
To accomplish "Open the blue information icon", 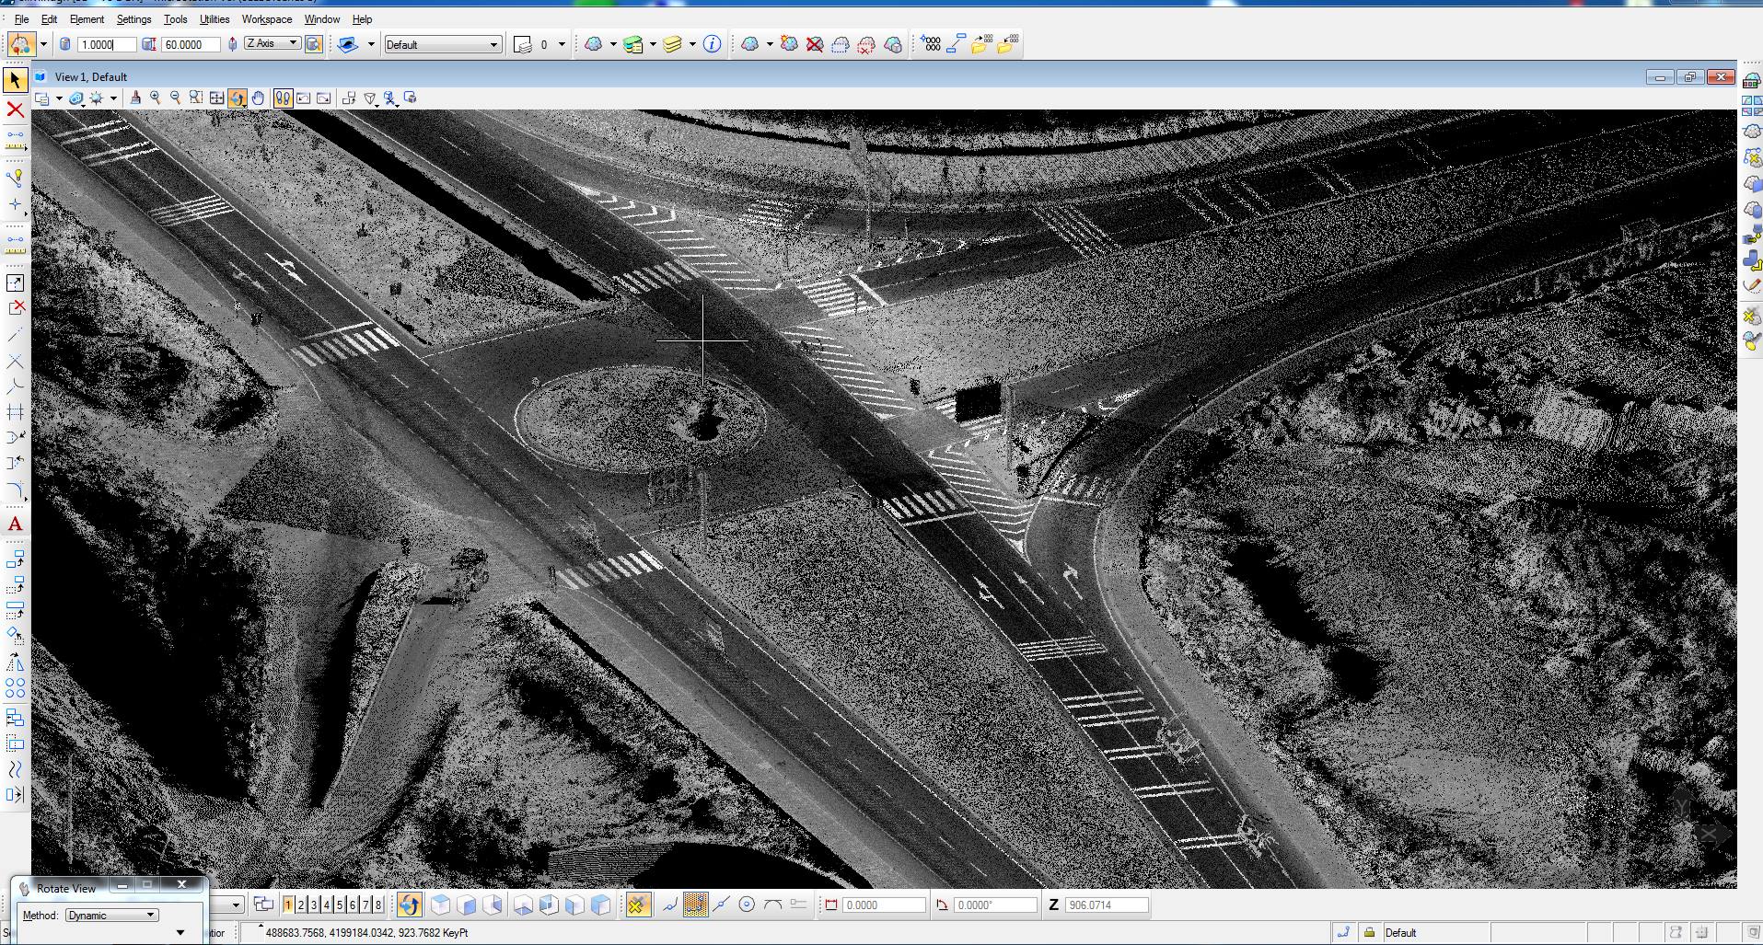I will coord(712,44).
